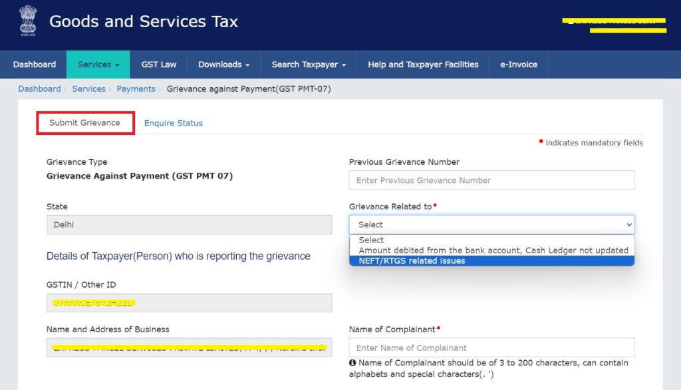Switch to the Submit Grievance tab
Screen dimensions: 681x390
(x=85, y=123)
